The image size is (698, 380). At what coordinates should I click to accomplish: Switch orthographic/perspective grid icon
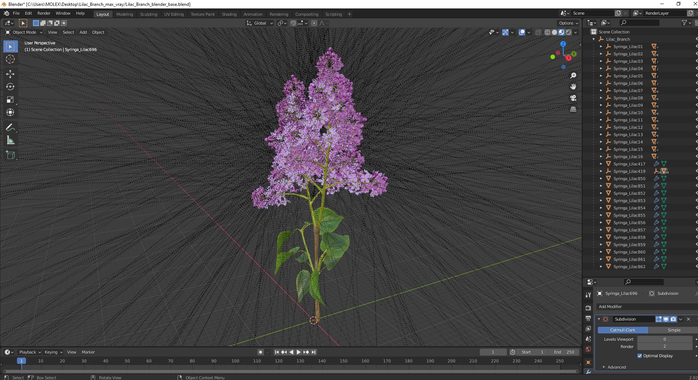[573, 109]
